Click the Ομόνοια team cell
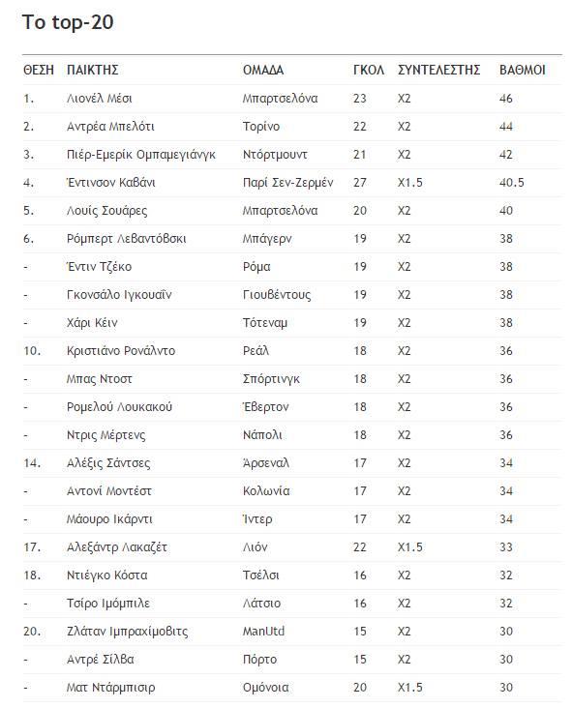The height and width of the screenshot is (708, 572). point(265,687)
